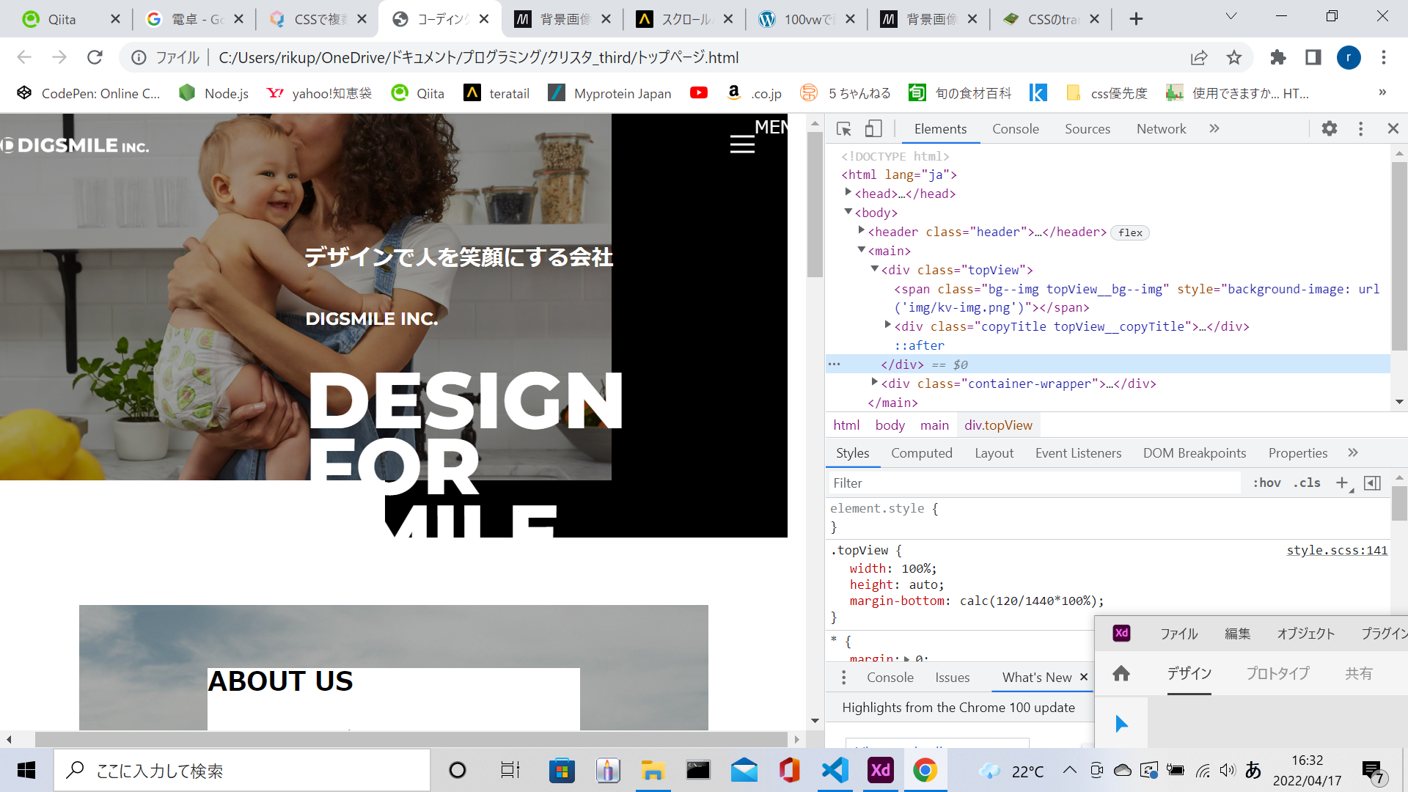Open DevTools three-dot customize menu
This screenshot has height=792, width=1408.
coord(1360,129)
